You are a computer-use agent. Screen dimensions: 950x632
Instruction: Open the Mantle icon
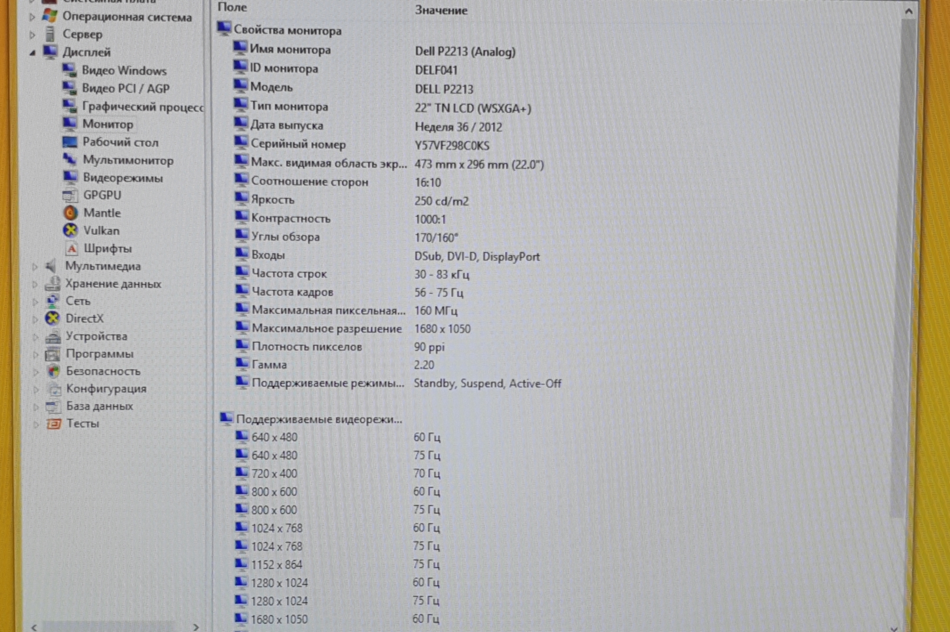[70, 212]
